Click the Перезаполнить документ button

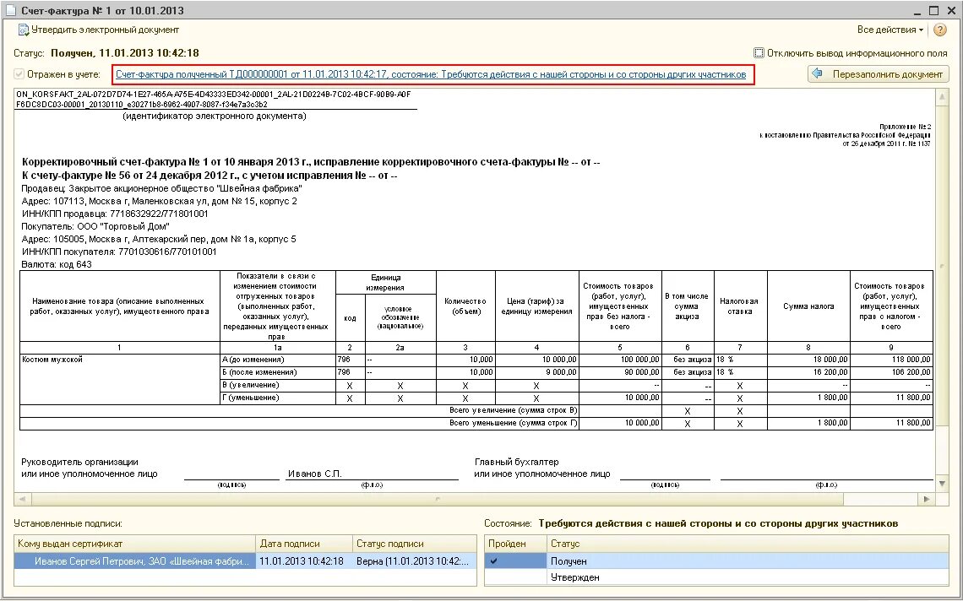879,74
